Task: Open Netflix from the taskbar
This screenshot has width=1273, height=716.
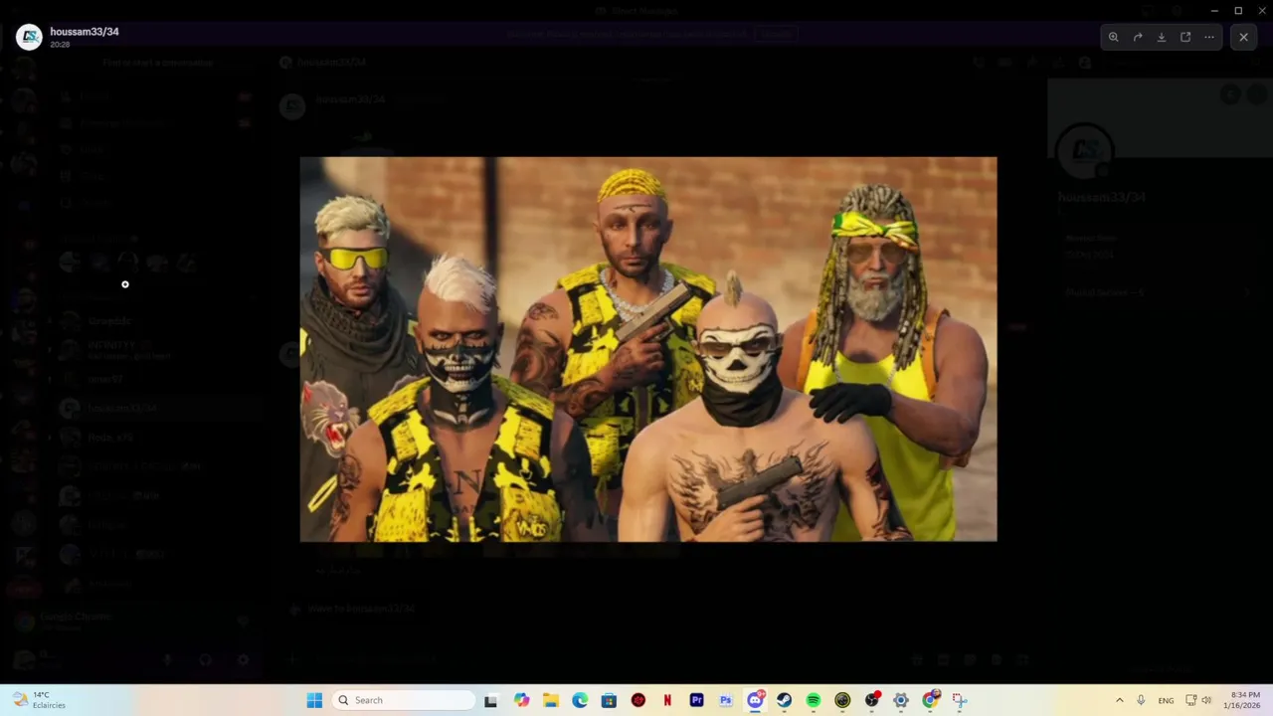Action: tap(667, 700)
